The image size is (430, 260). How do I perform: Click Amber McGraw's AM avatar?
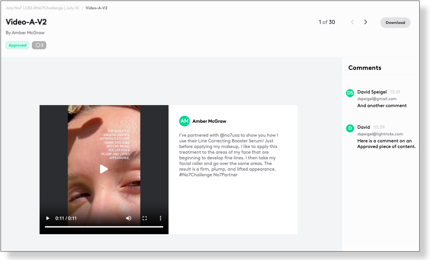click(185, 121)
